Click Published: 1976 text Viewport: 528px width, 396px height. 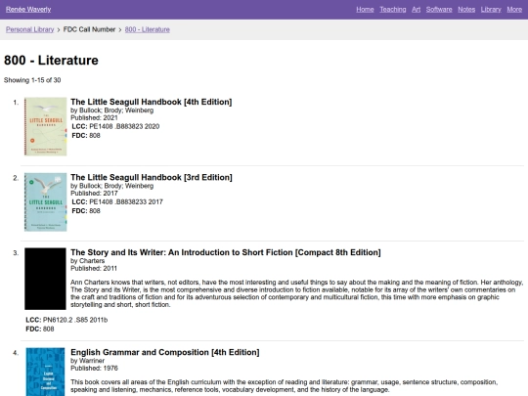point(94,368)
